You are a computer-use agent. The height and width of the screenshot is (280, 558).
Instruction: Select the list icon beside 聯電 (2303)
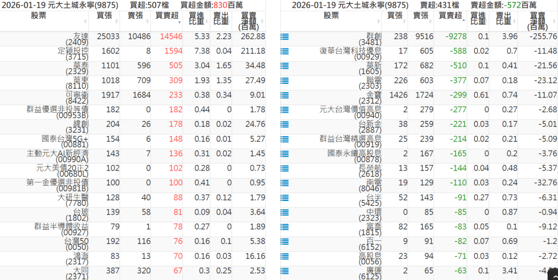pos(284,81)
